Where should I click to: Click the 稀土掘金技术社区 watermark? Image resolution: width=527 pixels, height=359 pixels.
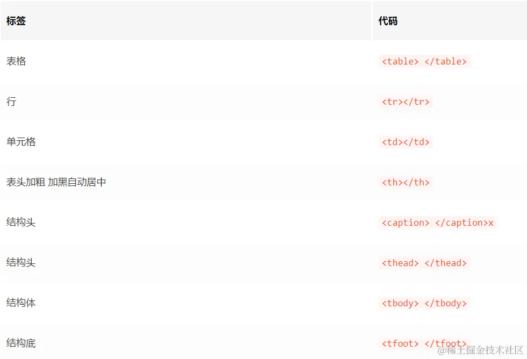(x=480, y=350)
